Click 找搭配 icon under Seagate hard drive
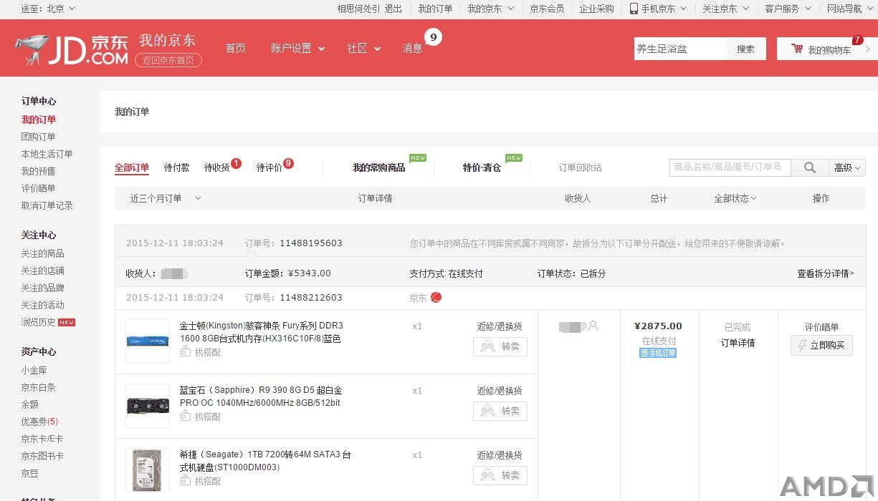The width and height of the screenshot is (878, 501). click(x=186, y=481)
